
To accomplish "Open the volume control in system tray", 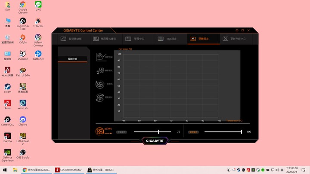I will [277, 170].
